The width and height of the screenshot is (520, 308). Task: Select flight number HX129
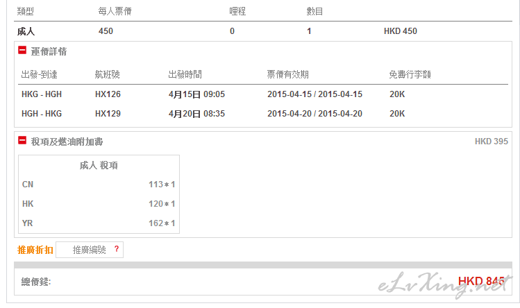tap(108, 114)
